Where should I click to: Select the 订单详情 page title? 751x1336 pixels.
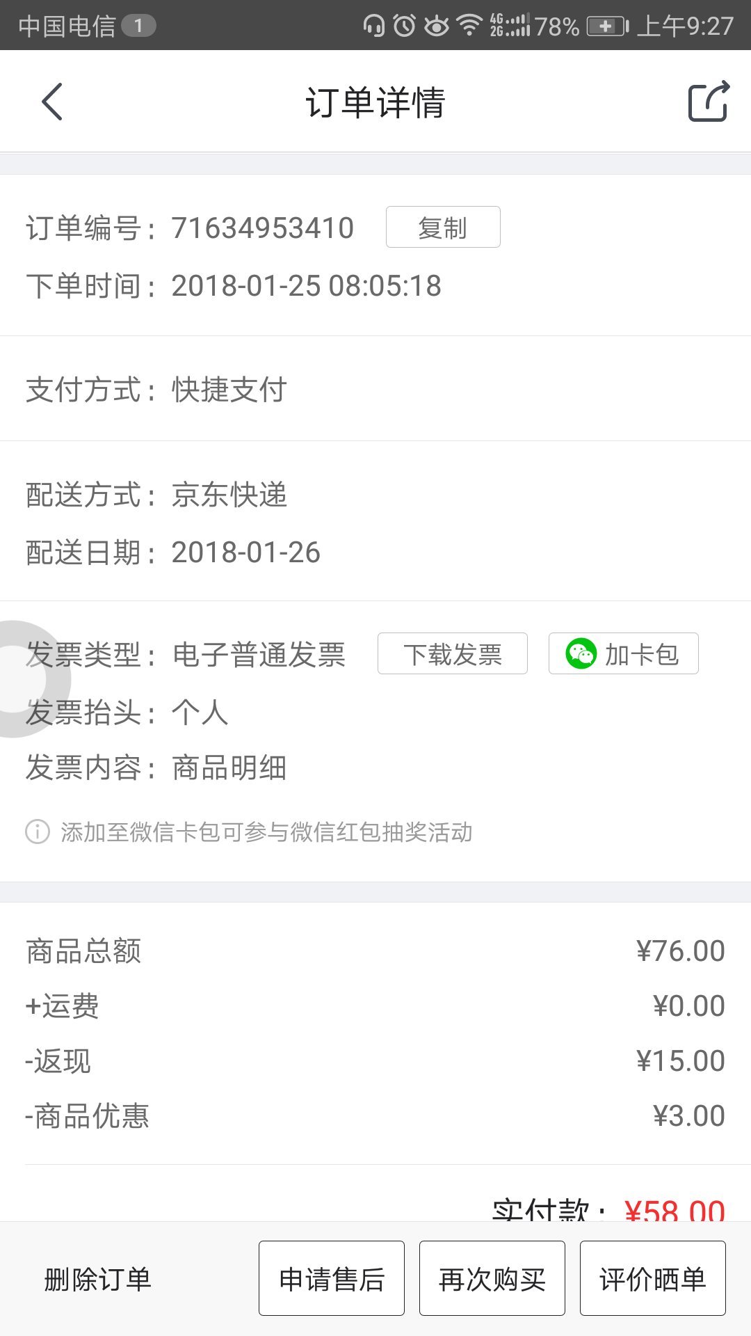(375, 102)
